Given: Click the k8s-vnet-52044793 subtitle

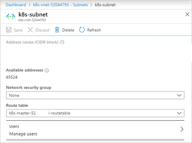Looking at the screenshot, I should [32, 20].
